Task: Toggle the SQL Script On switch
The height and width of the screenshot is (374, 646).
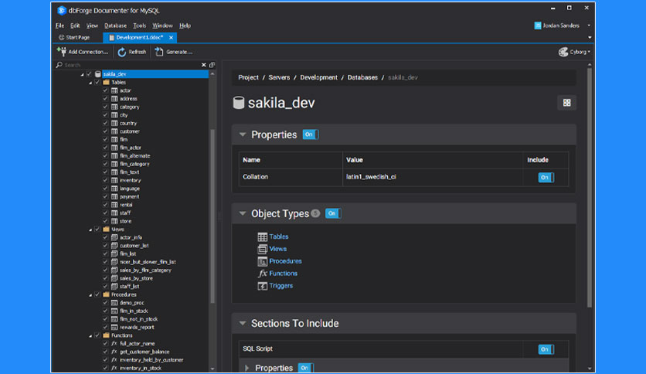Action: click(x=546, y=349)
